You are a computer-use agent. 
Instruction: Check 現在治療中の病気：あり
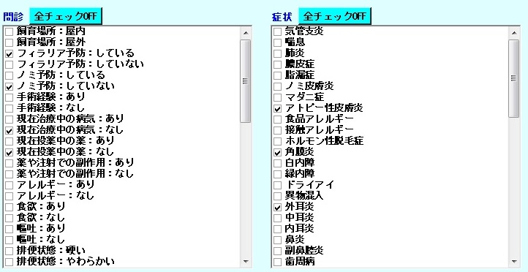10,119
